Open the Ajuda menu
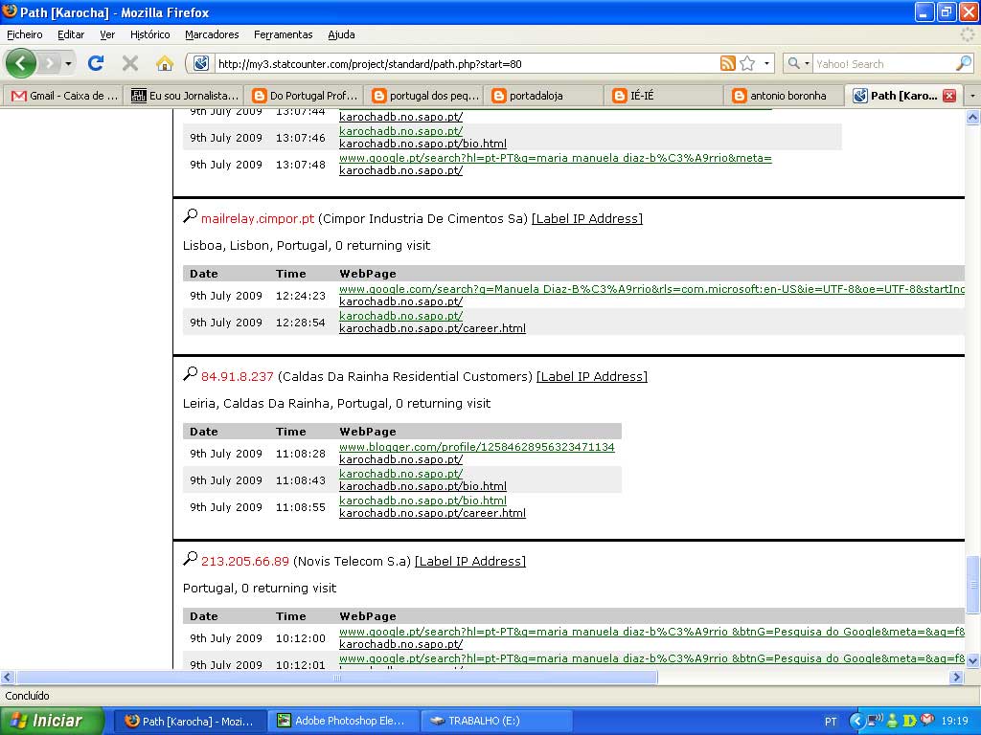The width and height of the screenshot is (981, 735). 342,34
